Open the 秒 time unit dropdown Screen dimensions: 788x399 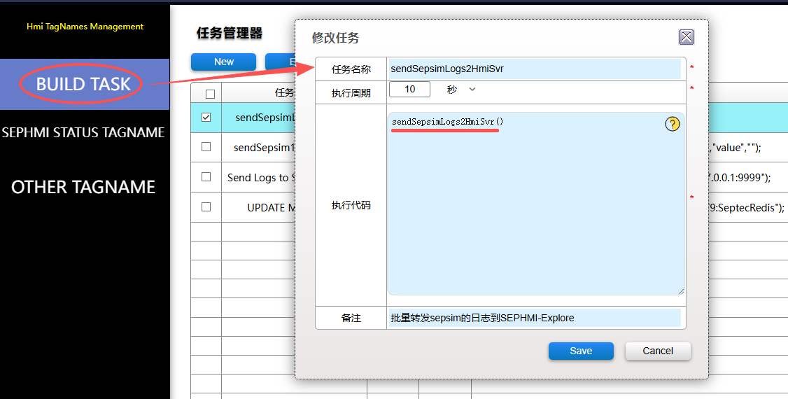pos(461,90)
